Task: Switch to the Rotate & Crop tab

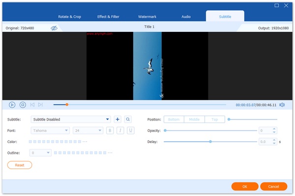Action: (x=69, y=17)
